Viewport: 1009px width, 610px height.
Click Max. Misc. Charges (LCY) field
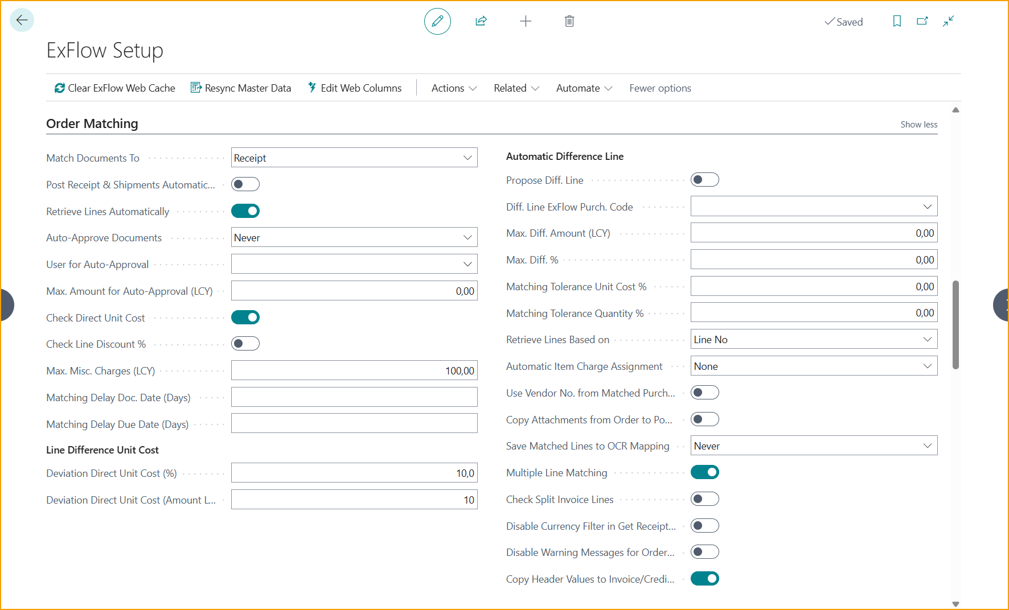coord(354,370)
